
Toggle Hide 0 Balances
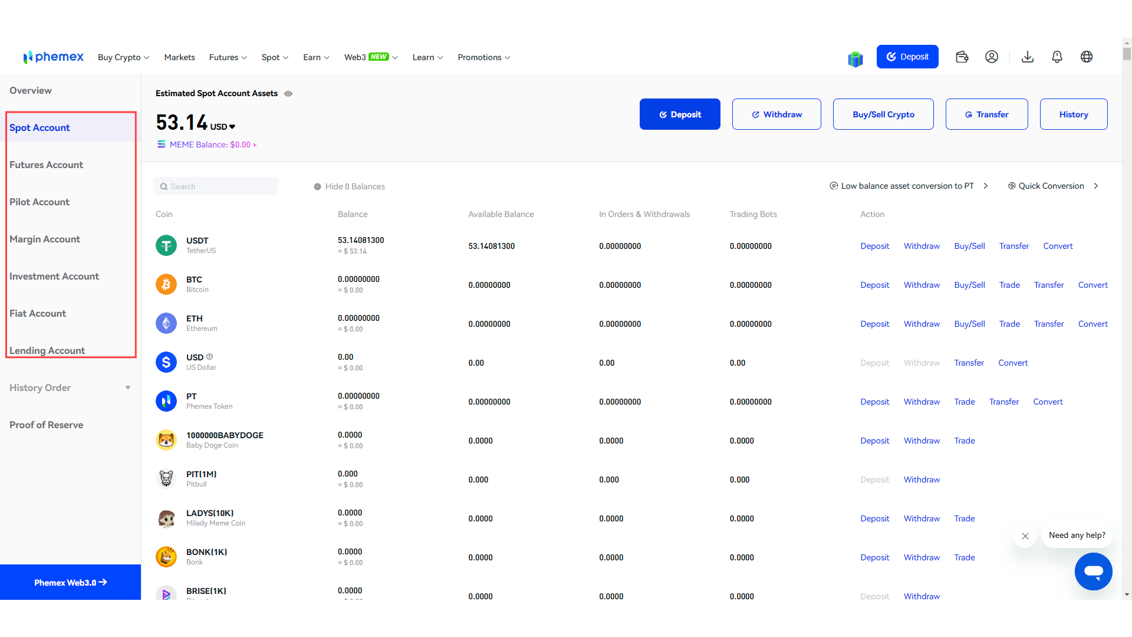pyautogui.click(x=349, y=186)
